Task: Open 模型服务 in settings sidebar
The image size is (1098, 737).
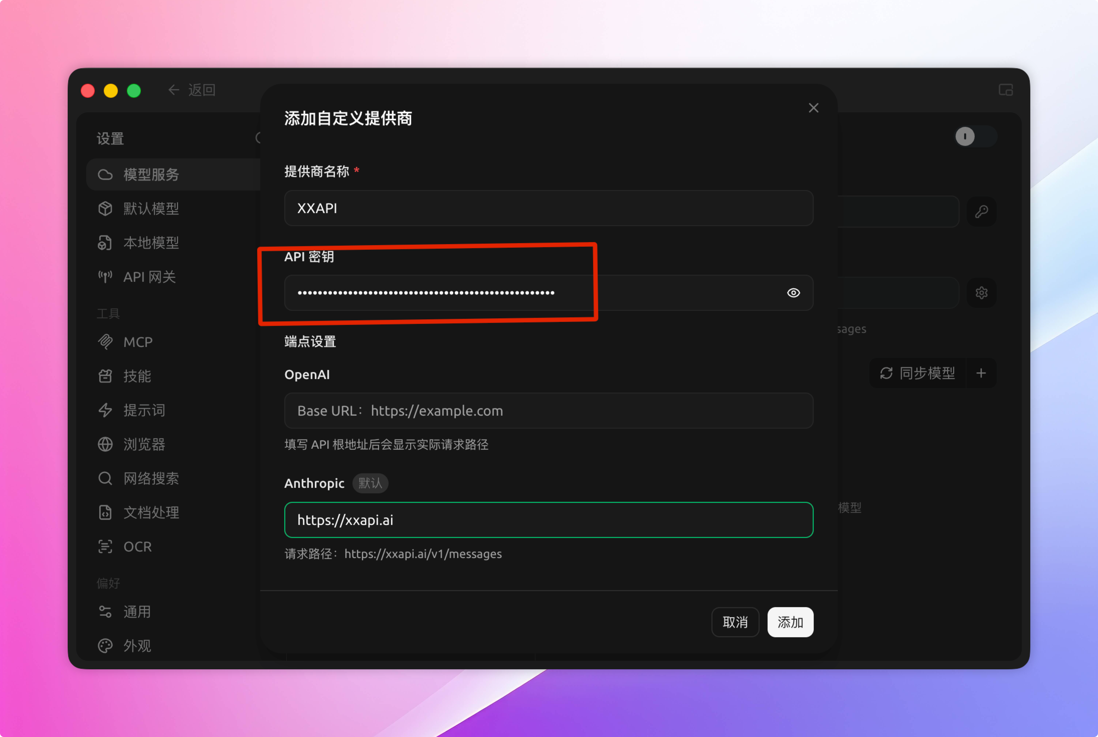Action: (x=173, y=175)
